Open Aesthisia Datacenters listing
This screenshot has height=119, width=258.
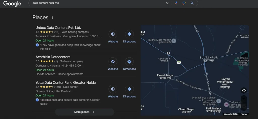pyautogui.click(x=53, y=57)
